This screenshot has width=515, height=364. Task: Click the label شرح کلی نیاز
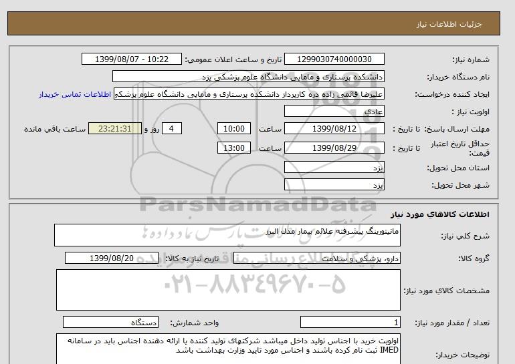tap(465, 236)
